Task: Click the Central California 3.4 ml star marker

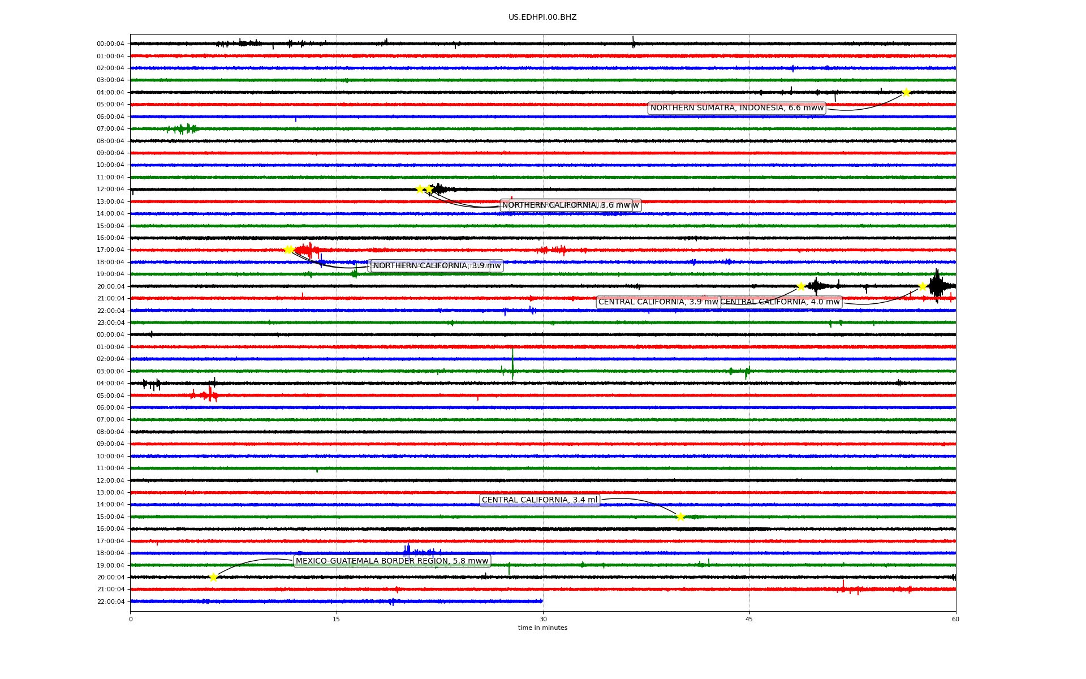Action: [x=680, y=517]
